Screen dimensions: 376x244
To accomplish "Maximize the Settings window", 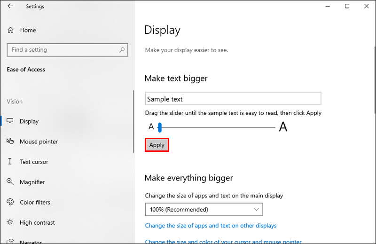I will coord(347,6).
